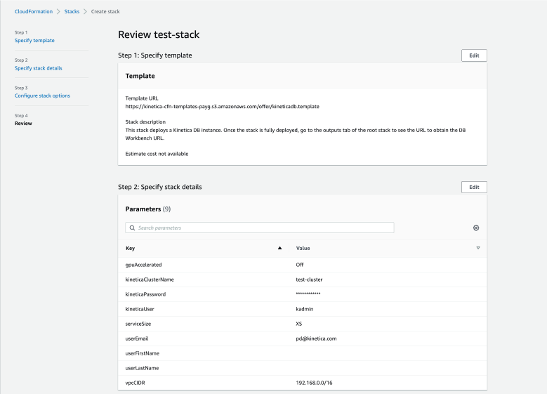Open Stacks breadcrumb link
The image size is (547, 394).
tap(72, 11)
